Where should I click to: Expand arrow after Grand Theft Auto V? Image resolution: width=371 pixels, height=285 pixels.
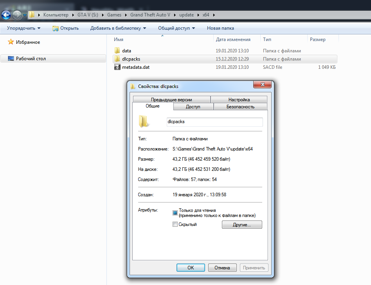175,15
